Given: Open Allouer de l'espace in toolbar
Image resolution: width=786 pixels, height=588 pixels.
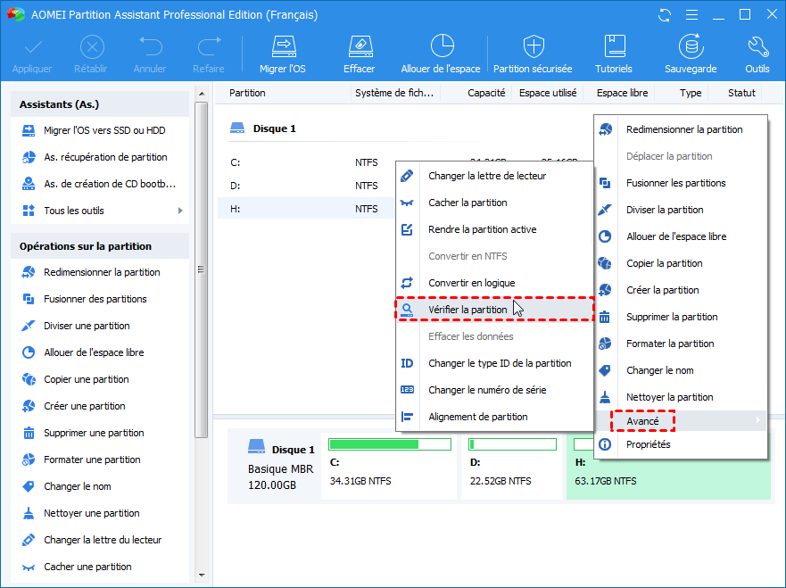Looking at the screenshot, I should [x=441, y=54].
